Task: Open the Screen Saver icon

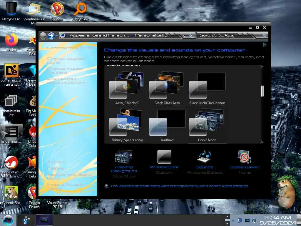Action: click(x=244, y=157)
